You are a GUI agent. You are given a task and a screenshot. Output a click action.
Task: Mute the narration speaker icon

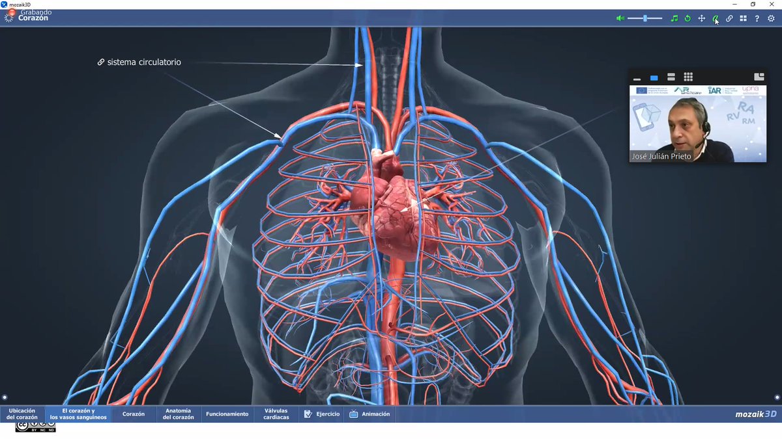pyautogui.click(x=620, y=18)
